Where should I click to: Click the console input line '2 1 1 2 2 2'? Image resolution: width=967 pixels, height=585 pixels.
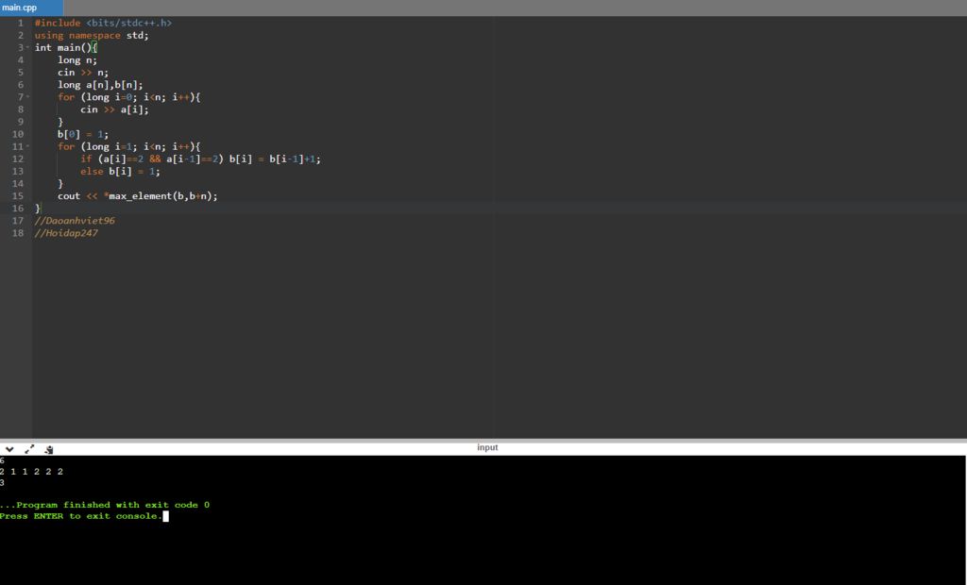click(x=31, y=472)
